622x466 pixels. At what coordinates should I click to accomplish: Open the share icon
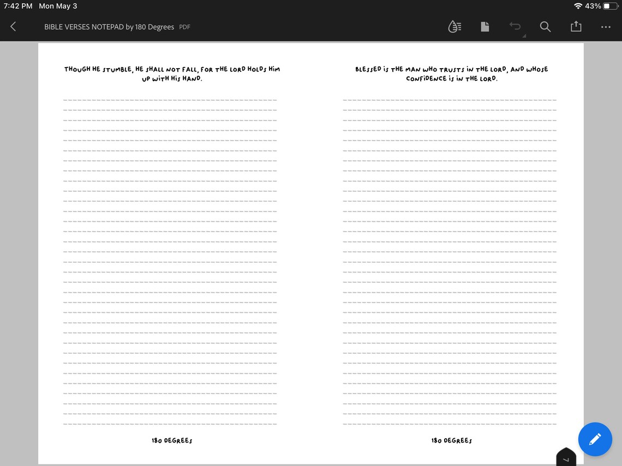coord(576,26)
